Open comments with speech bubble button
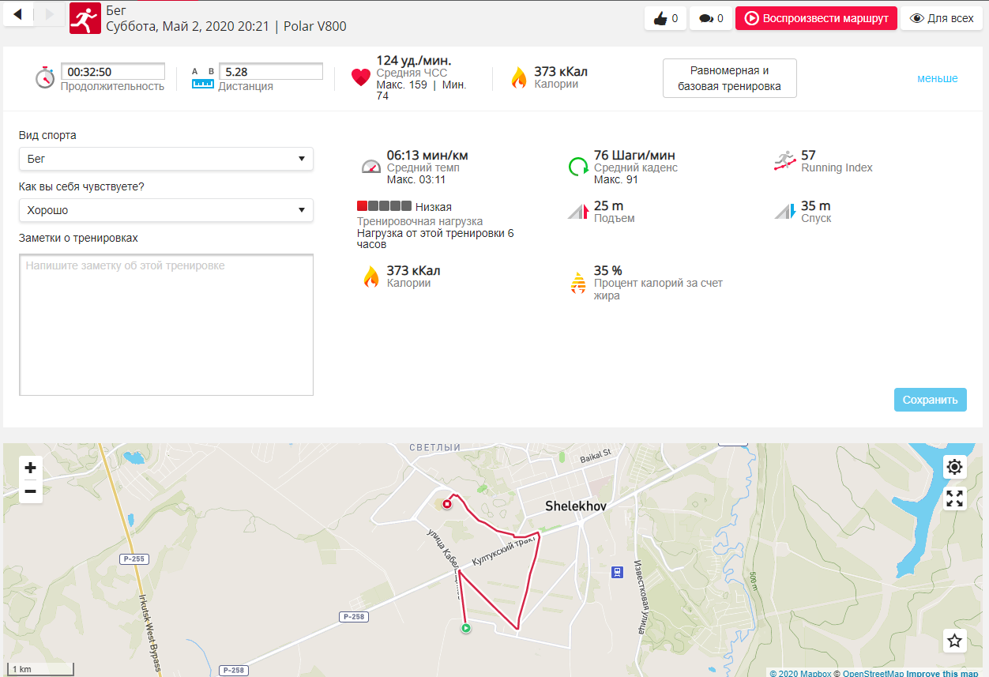Screen dimensions: 989x677 pyautogui.click(x=711, y=18)
